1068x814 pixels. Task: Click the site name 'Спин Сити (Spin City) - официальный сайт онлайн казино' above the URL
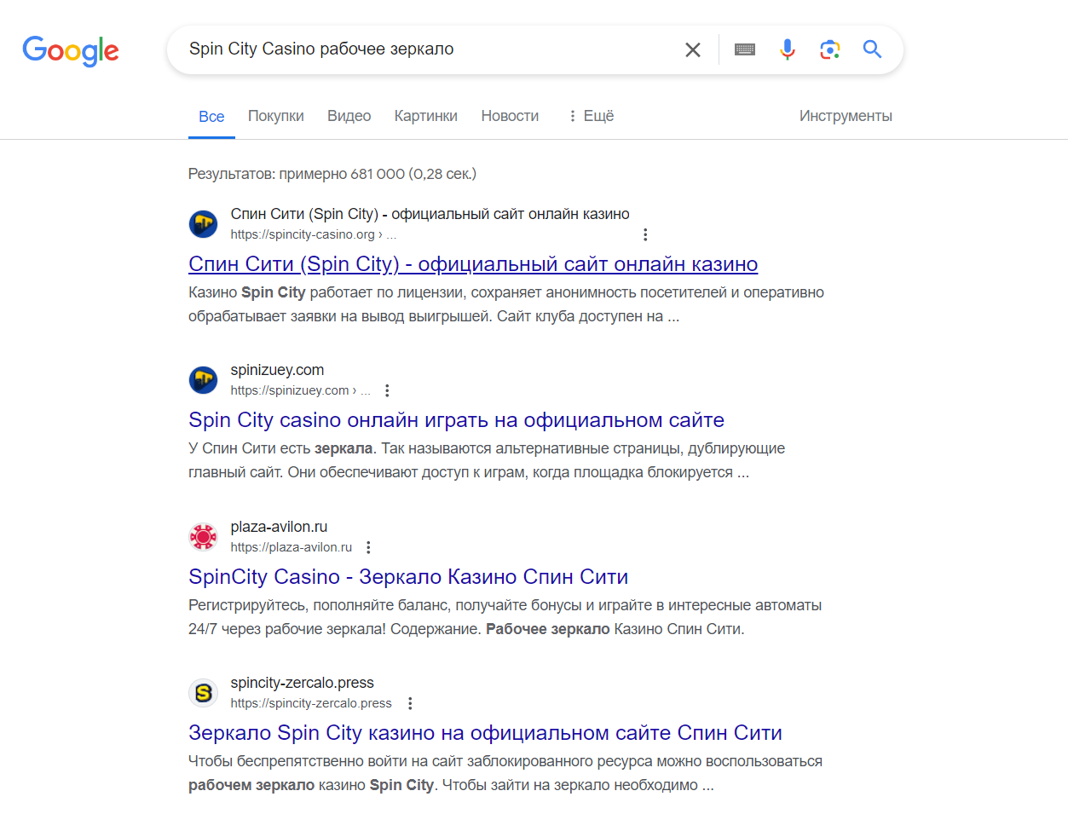[430, 214]
